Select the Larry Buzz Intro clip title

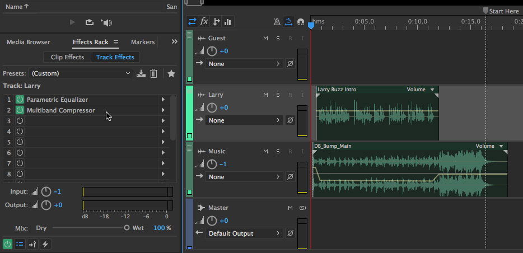point(337,90)
